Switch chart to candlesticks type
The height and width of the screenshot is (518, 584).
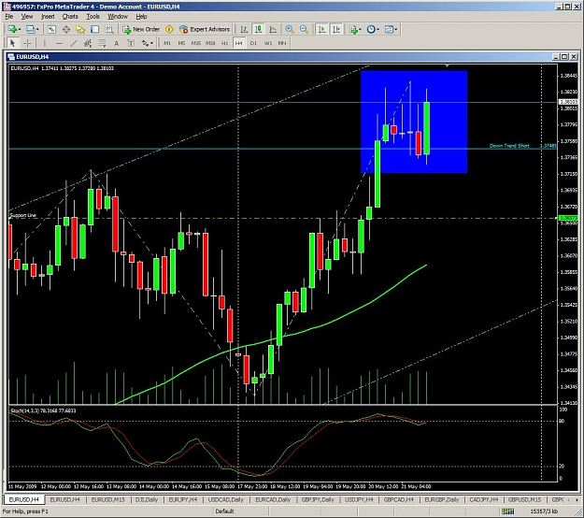point(258,29)
